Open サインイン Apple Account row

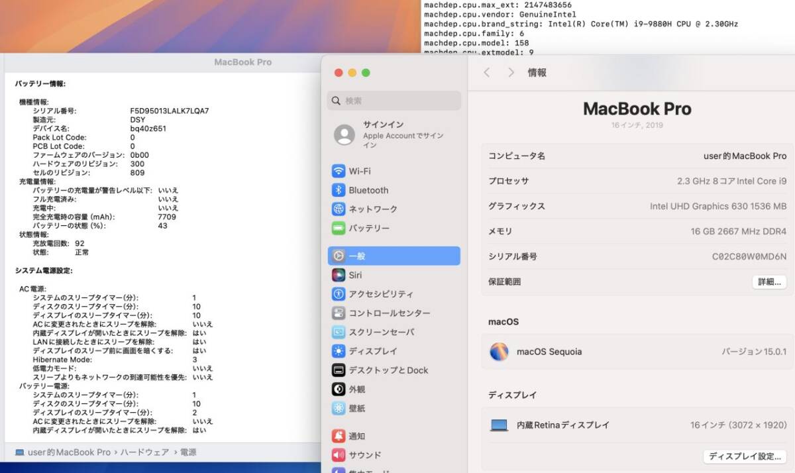coord(394,134)
